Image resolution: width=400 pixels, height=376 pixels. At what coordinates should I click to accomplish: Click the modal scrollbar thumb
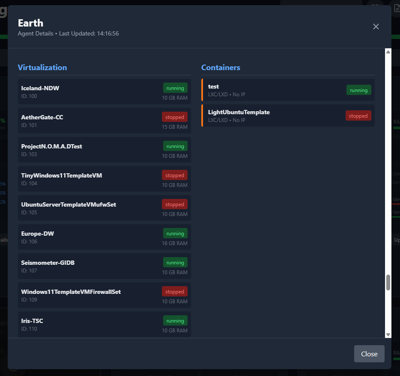click(x=388, y=282)
